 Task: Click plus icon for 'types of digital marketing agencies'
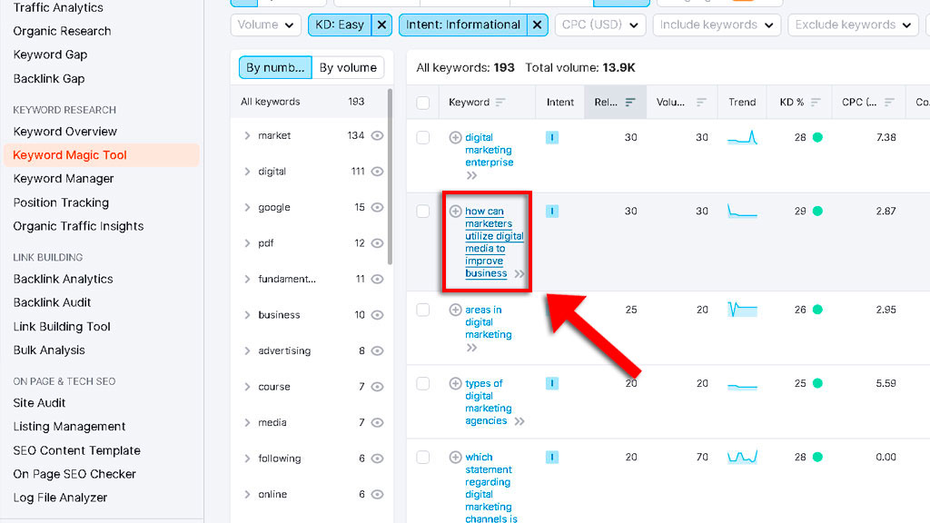click(455, 384)
